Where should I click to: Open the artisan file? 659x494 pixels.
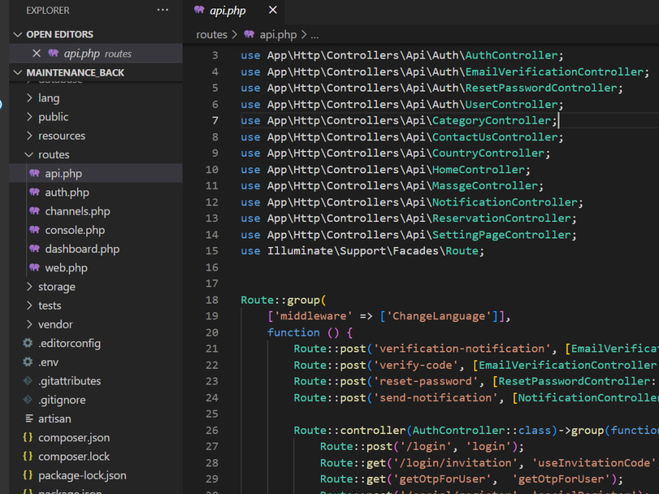coord(55,419)
